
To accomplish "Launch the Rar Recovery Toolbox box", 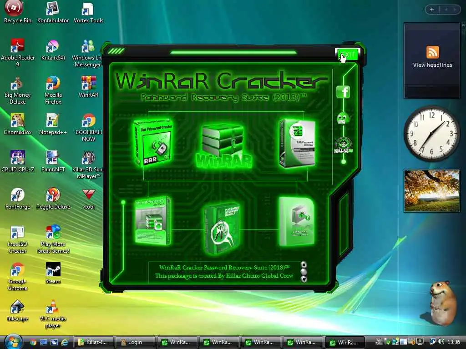I will coord(152,220).
